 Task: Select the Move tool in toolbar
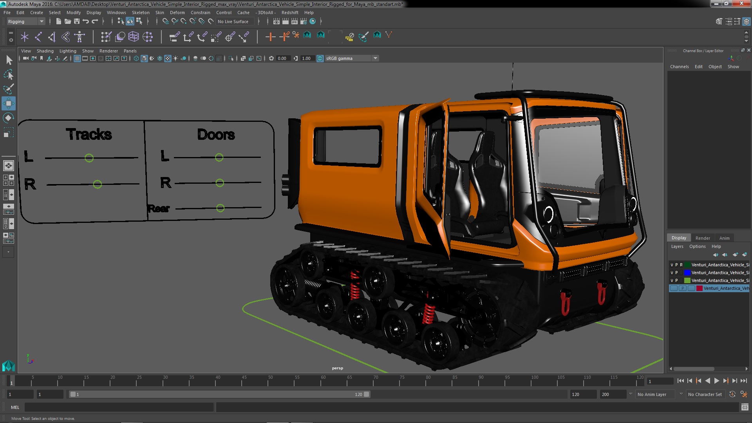pyautogui.click(x=9, y=103)
